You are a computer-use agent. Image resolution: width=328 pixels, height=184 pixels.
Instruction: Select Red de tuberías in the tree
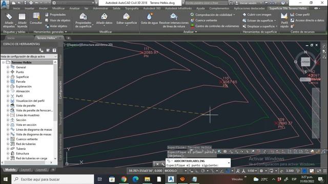click(26, 144)
